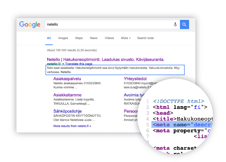The image size is (226, 162).
Task: Click 'Netello asiakaspalvelu 0103233840' text
Action: 77,83
